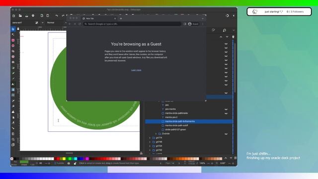Follow the Learn more link
318x179 pixels.
pos(136,70)
